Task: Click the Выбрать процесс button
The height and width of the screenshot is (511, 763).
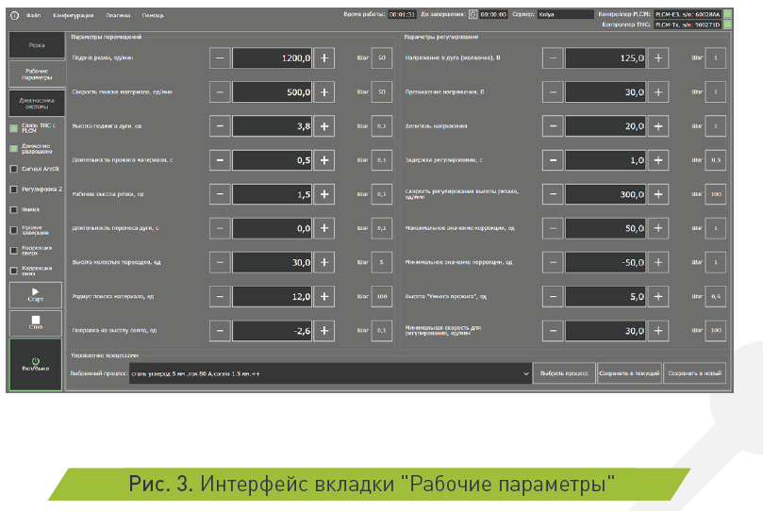Action: (x=564, y=373)
